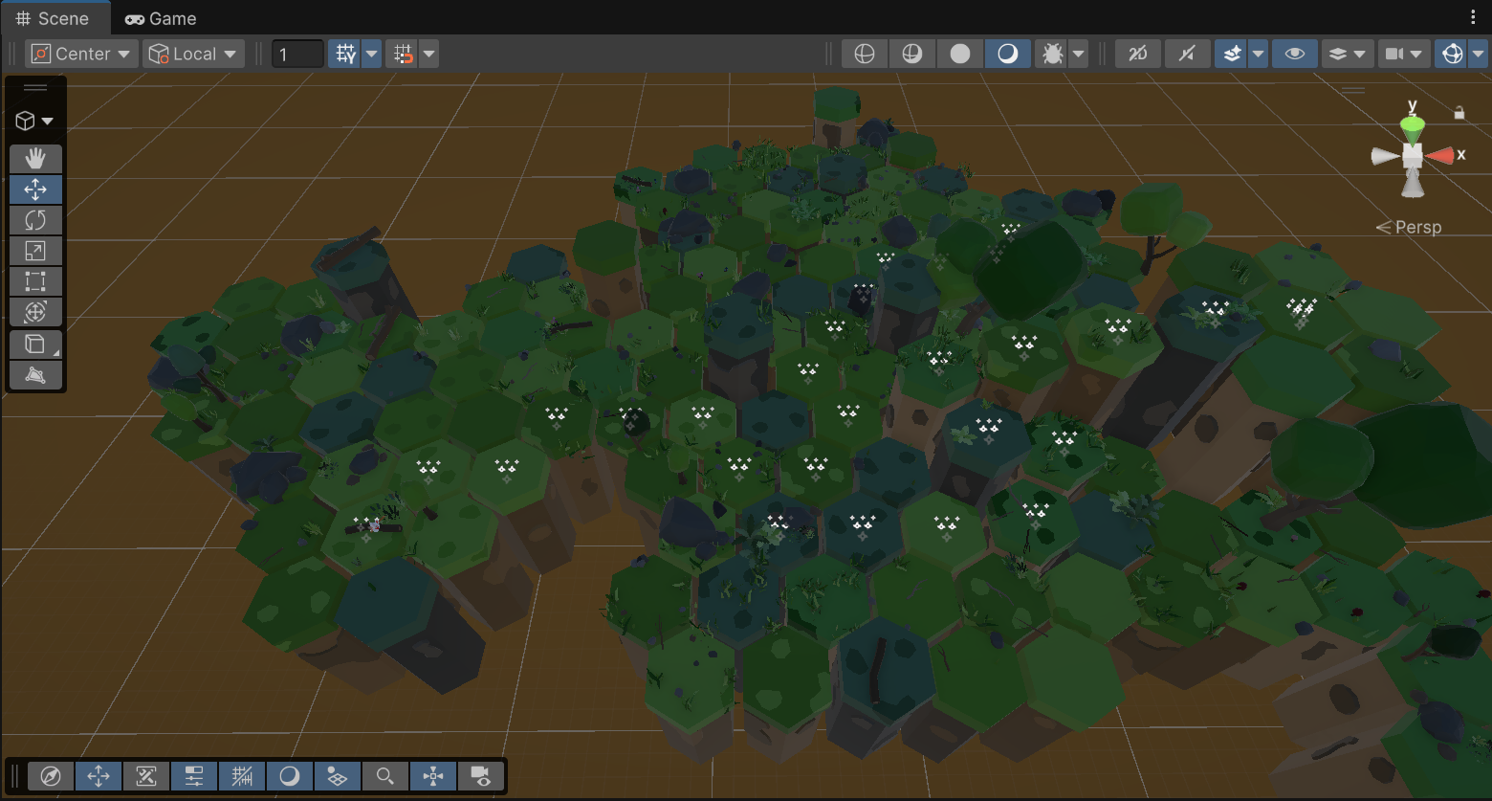This screenshot has height=801, width=1492.
Task: Open the scene camera settings dropdown
Action: tap(1405, 54)
